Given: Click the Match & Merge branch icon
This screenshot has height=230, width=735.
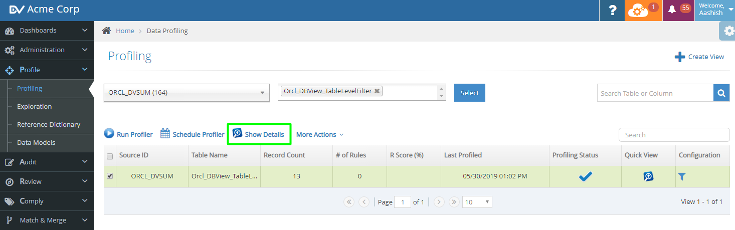Looking at the screenshot, I should coord(10,220).
